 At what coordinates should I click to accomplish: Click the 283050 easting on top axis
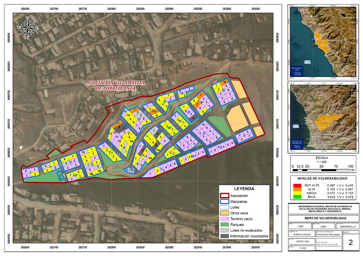pyautogui.click(x=255, y=9)
